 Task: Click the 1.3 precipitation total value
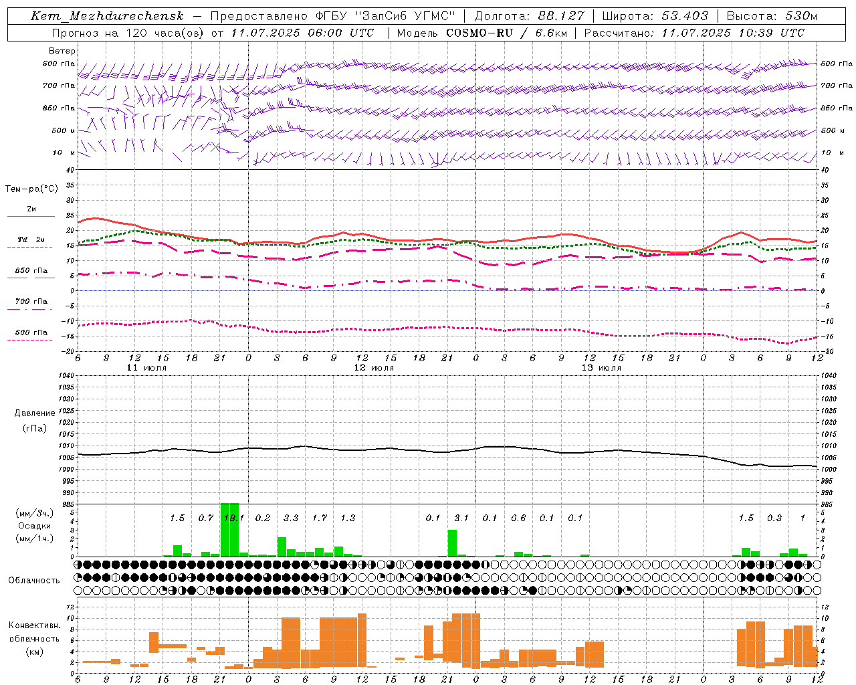pos(348,518)
